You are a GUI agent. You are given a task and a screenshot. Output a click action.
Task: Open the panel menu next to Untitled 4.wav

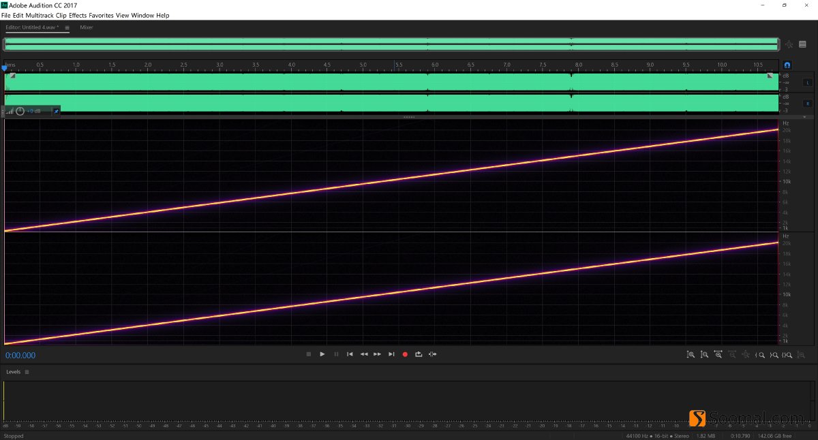click(x=66, y=28)
